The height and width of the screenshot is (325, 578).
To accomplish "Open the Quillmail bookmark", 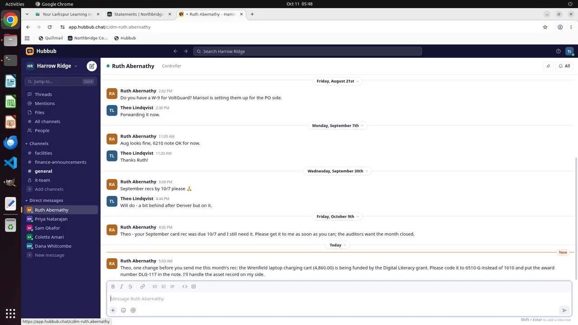I will point(51,38).
